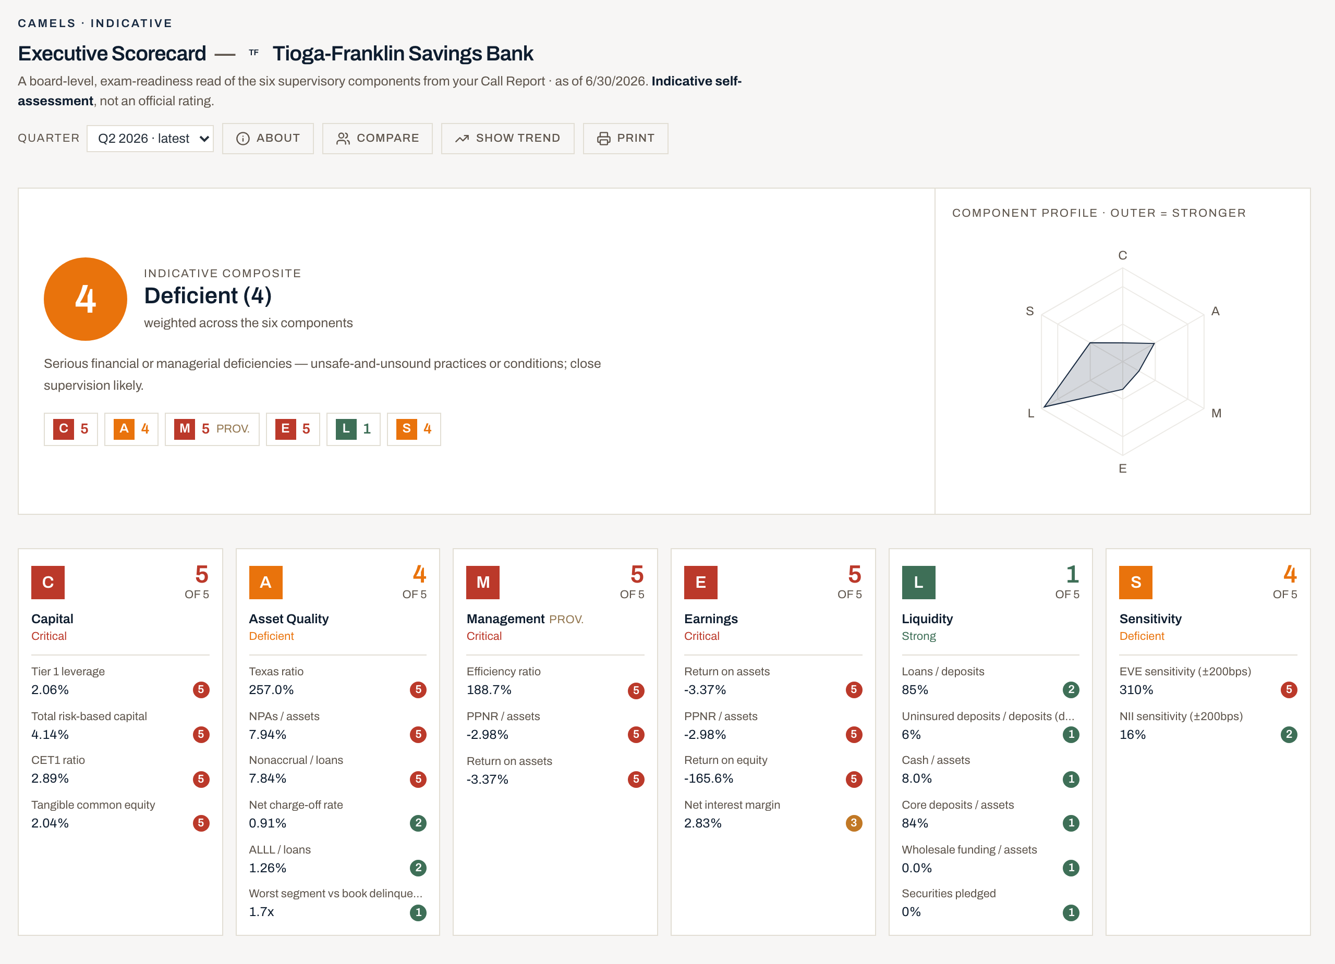Click the Core deposits / assets value 84%
The width and height of the screenshot is (1335, 964).
915,823
